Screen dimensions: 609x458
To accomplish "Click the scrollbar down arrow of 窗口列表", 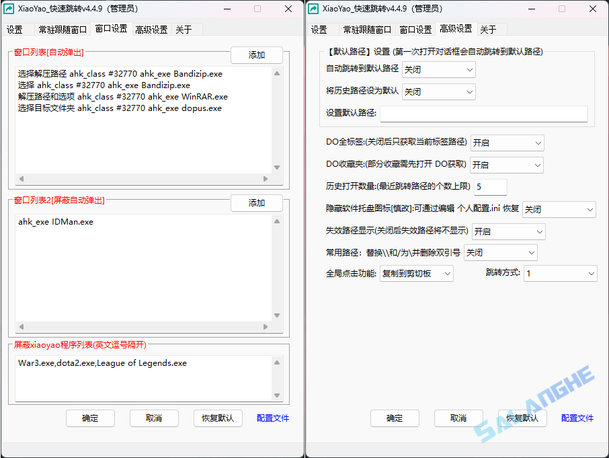I will (x=276, y=167).
